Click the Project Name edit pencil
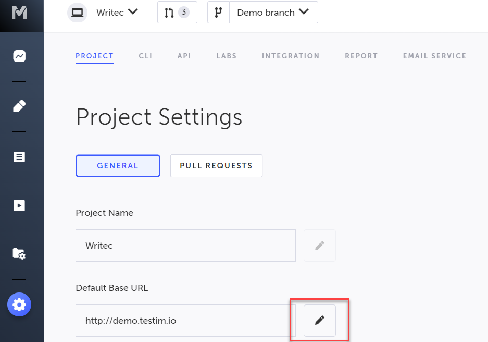The height and width of the screenshot is (342, 488). tap(320, 245)
